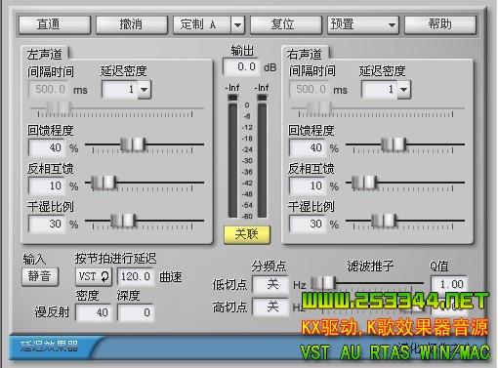Click the 输出 dB value field
The width and height of the screenshot is (498, 368).
point(241,67)
